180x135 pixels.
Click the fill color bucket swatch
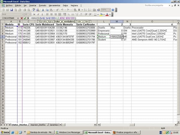tap(101, 14)
